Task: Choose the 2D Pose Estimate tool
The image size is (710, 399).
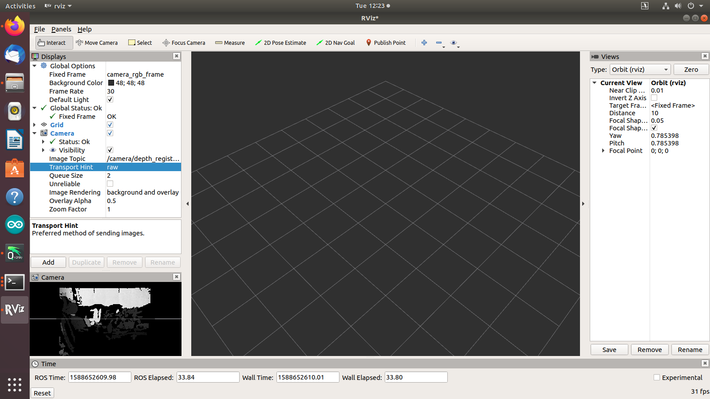Action: (280, 43)
